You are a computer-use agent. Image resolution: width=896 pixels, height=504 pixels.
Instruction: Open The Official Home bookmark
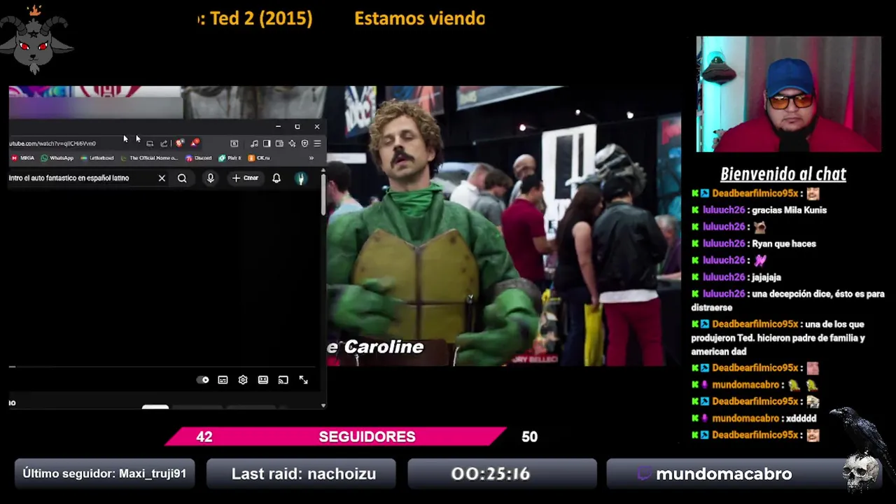pos(150,158)
